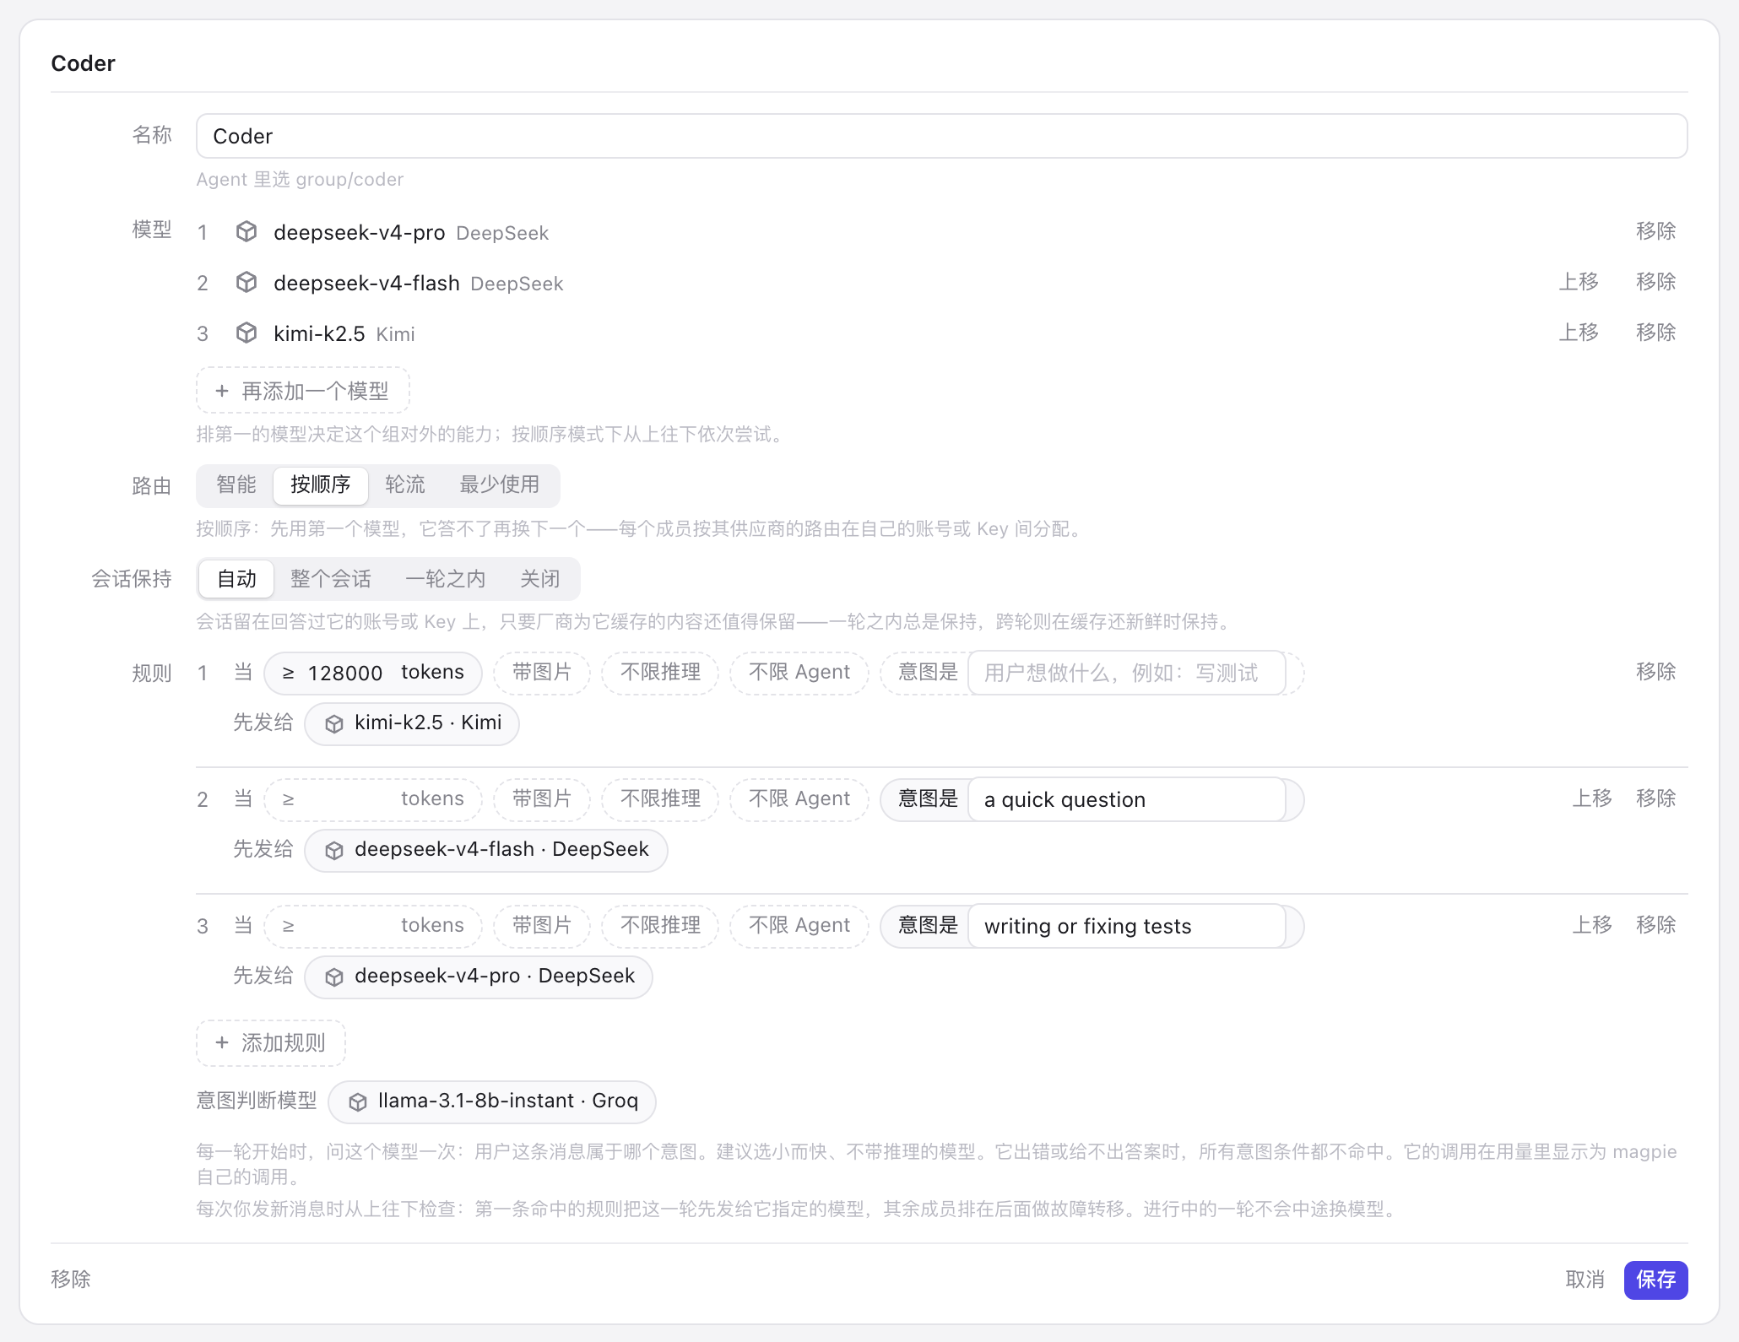Toggle 不限 Agent condition in rule 2
The width and height of the screenshot is (1739, 1342).
pyautogui.click(x=799, y=799)
